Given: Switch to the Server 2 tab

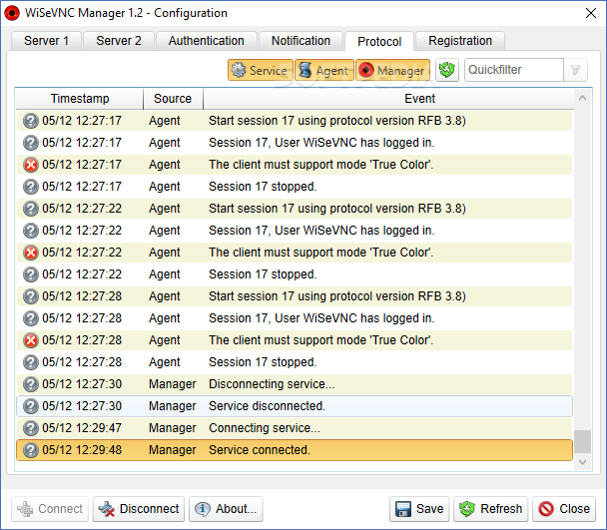Looking at the screenshot, I should coord(119,41).
